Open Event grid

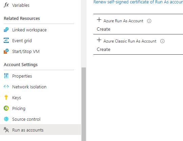22,41
